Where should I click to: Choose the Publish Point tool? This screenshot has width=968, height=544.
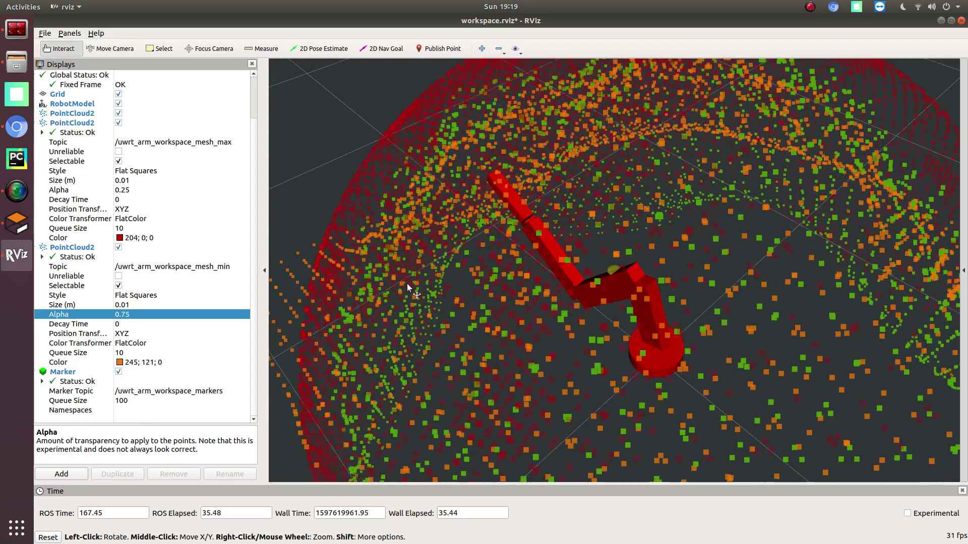pyautogui.click(x=438, y=48)
